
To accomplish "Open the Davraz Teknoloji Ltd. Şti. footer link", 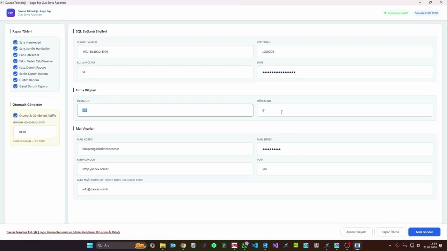I will click(x=63, y=232).
